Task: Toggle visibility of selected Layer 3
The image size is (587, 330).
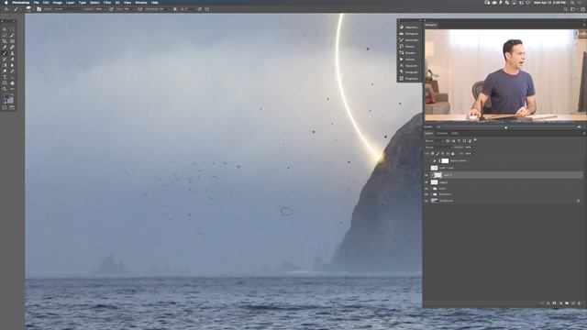Action: tap(426, 175)
